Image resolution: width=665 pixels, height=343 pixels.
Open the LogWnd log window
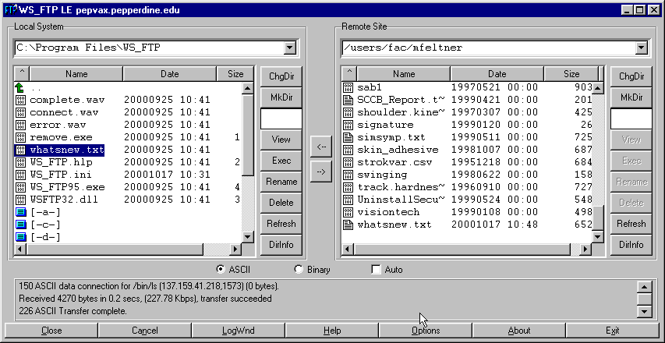(x=239, y=331)
